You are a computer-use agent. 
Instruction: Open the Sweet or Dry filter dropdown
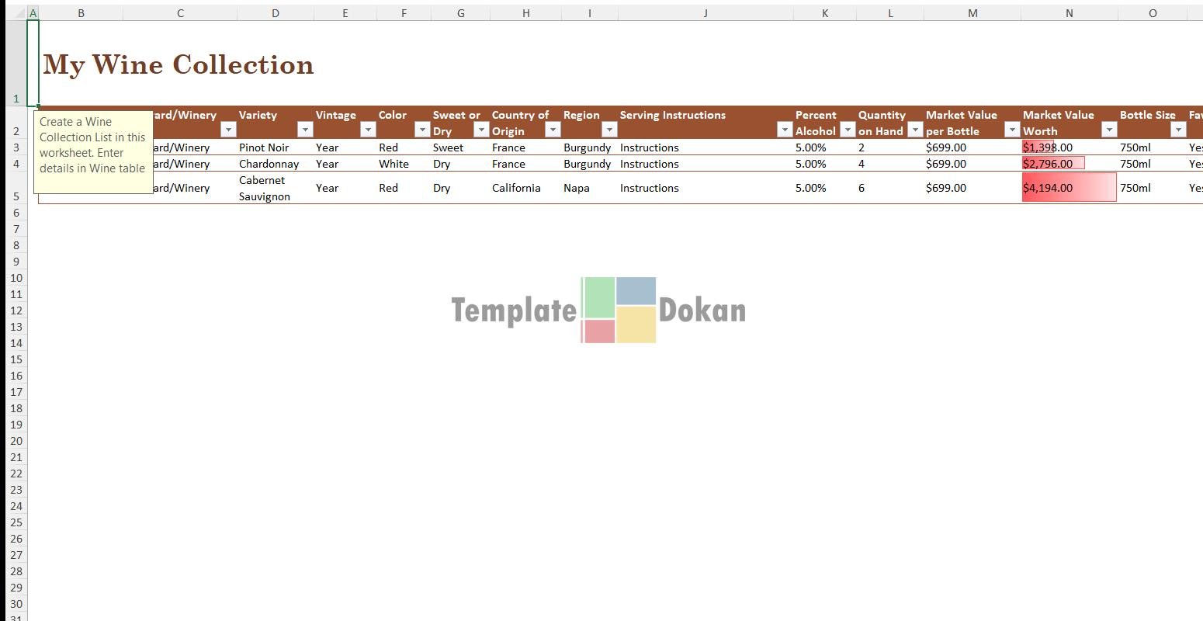pos(481,130)
